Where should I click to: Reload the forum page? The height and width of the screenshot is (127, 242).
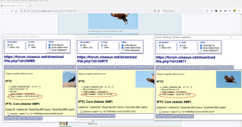pos(12,11)
